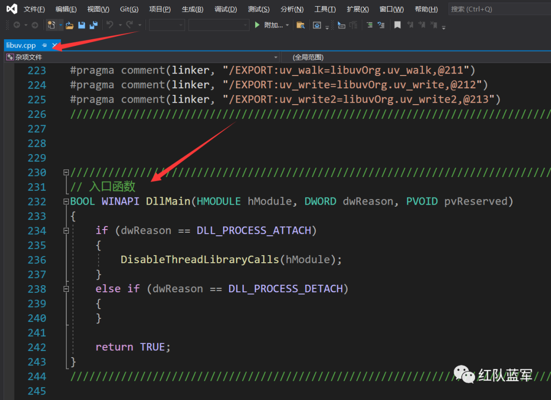Click DLL_PROCESS_ATTACH constant on line 234
Screen dimensions: 551x400
(x=254, y=231)
